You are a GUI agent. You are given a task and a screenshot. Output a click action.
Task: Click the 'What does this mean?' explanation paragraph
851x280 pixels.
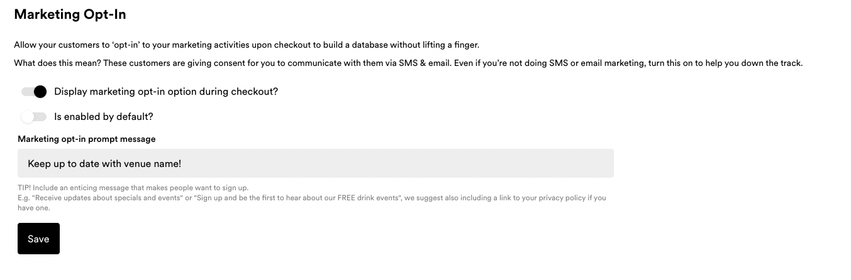408,63
